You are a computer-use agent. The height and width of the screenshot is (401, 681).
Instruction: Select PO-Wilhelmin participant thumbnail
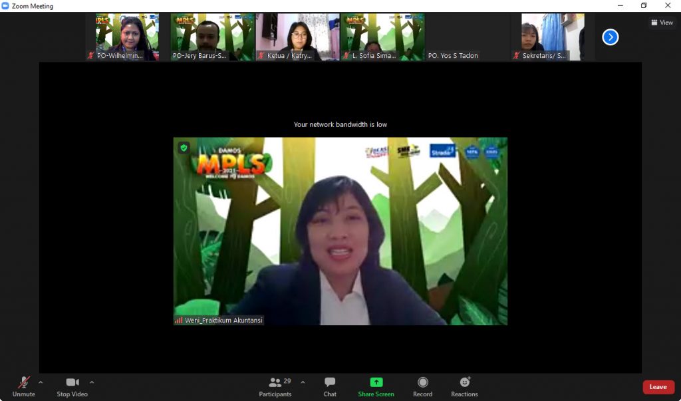(x=127, y=37)
